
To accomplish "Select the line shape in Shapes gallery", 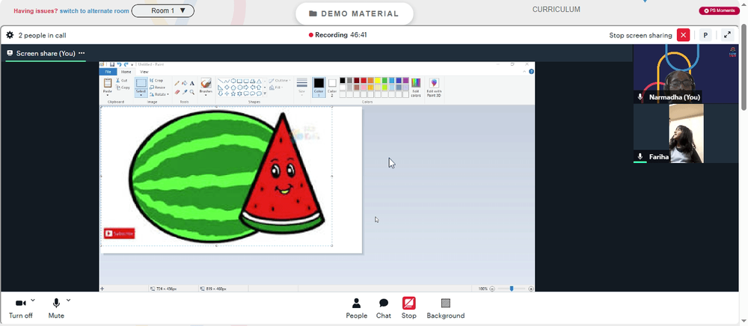I will click(x=221, y=81).
